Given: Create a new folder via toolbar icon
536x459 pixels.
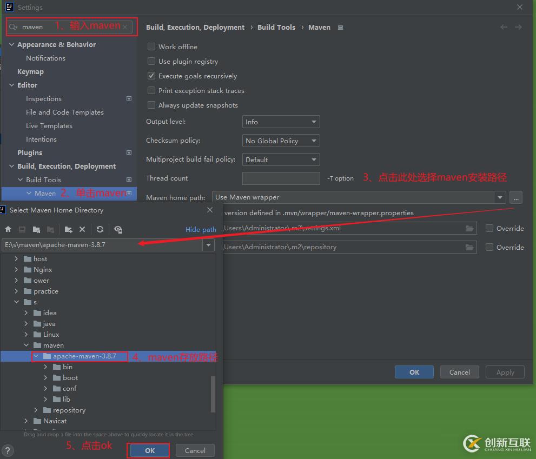Looking at the screenshot, I should (x=68, y=229).
